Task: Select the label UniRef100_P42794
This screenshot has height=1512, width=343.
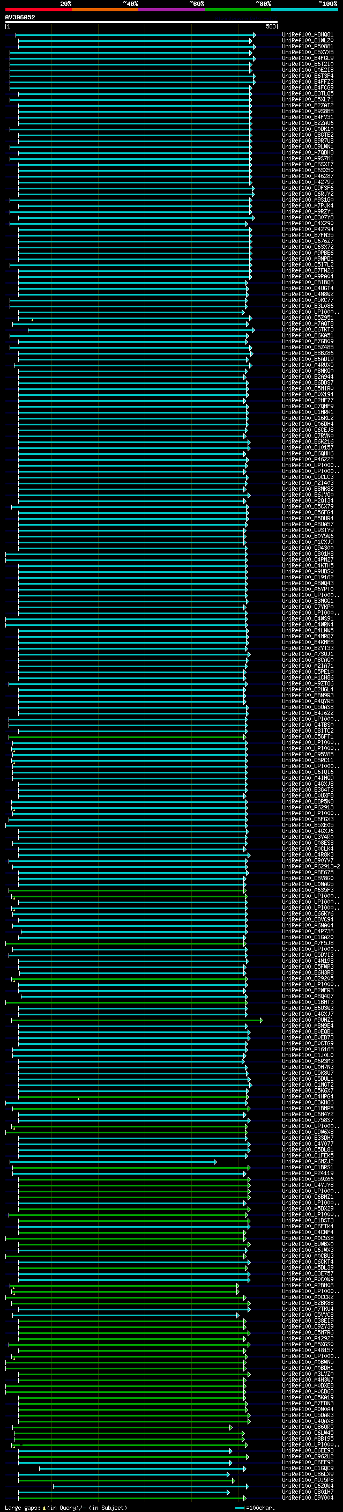Action: [x=308, y=230]
